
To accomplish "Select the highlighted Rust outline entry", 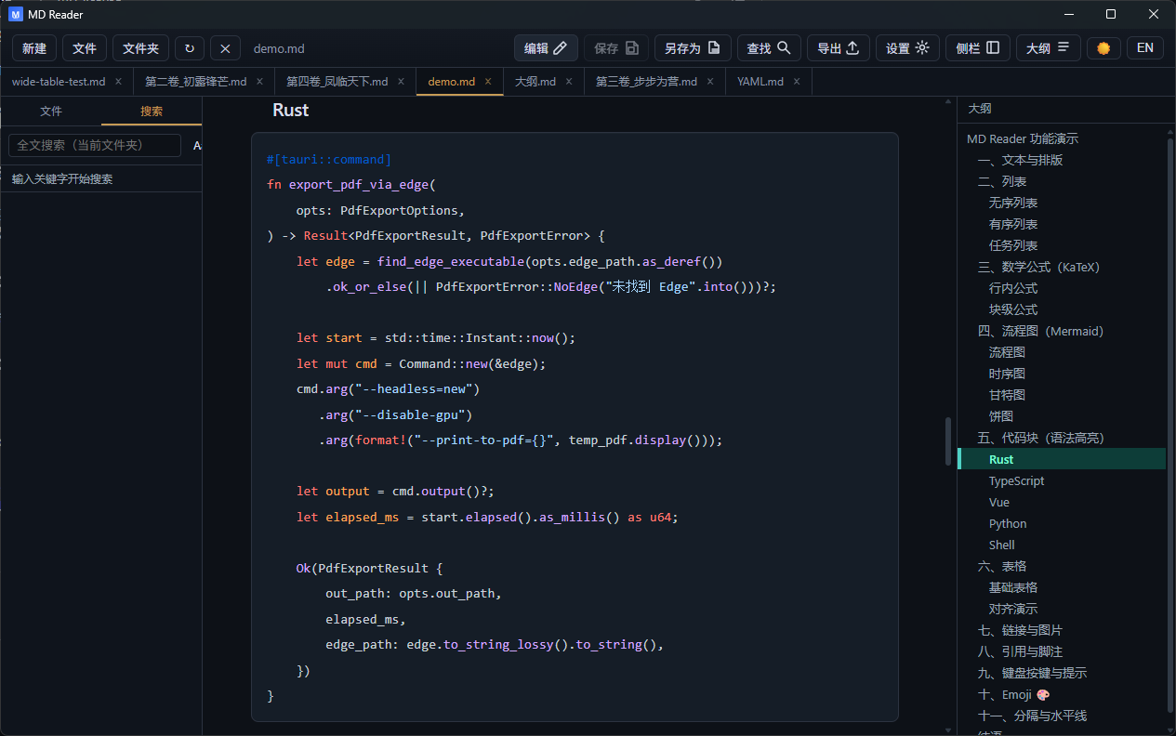I will coord(1062,459).
